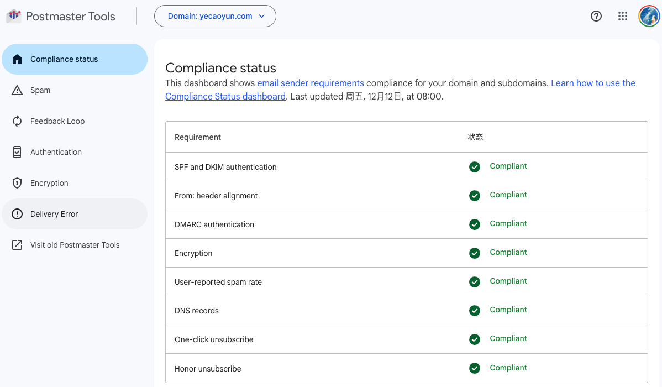662x387 pixels.
Task: Click the help question mark icon
Action: (596, 16)
